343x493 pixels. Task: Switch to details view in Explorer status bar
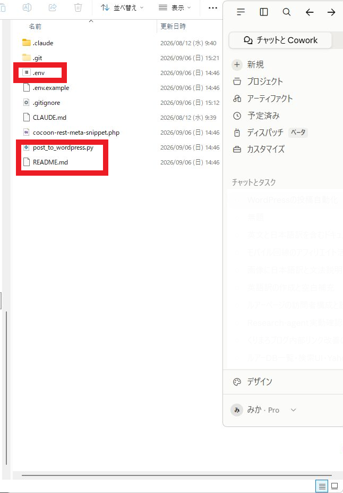(x=322, y=486)
